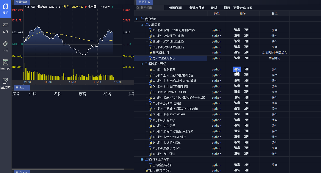Click file icon of 获取本地数据 row
Viewport: 321px width, 173px height.
(151, 103)
